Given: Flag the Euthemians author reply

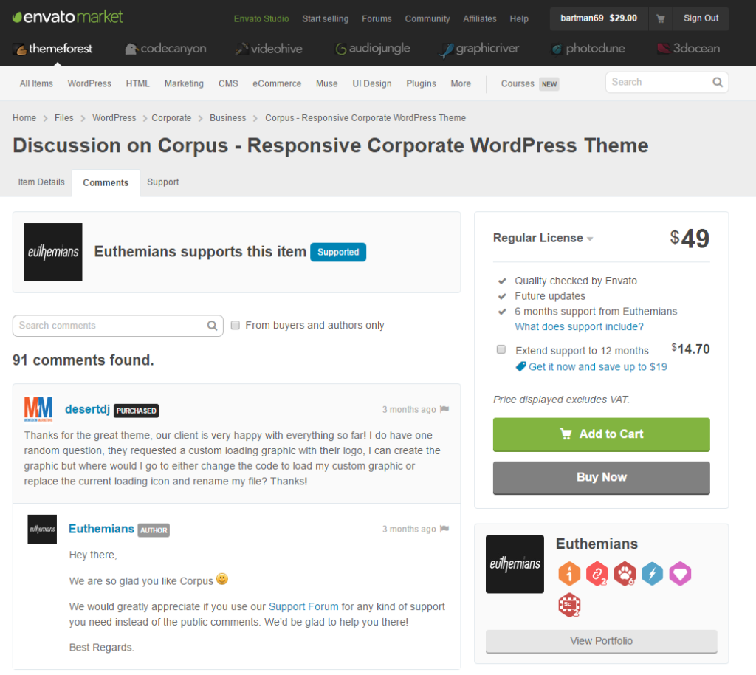Looking at the screenshot, I should (x=444, y=529).
